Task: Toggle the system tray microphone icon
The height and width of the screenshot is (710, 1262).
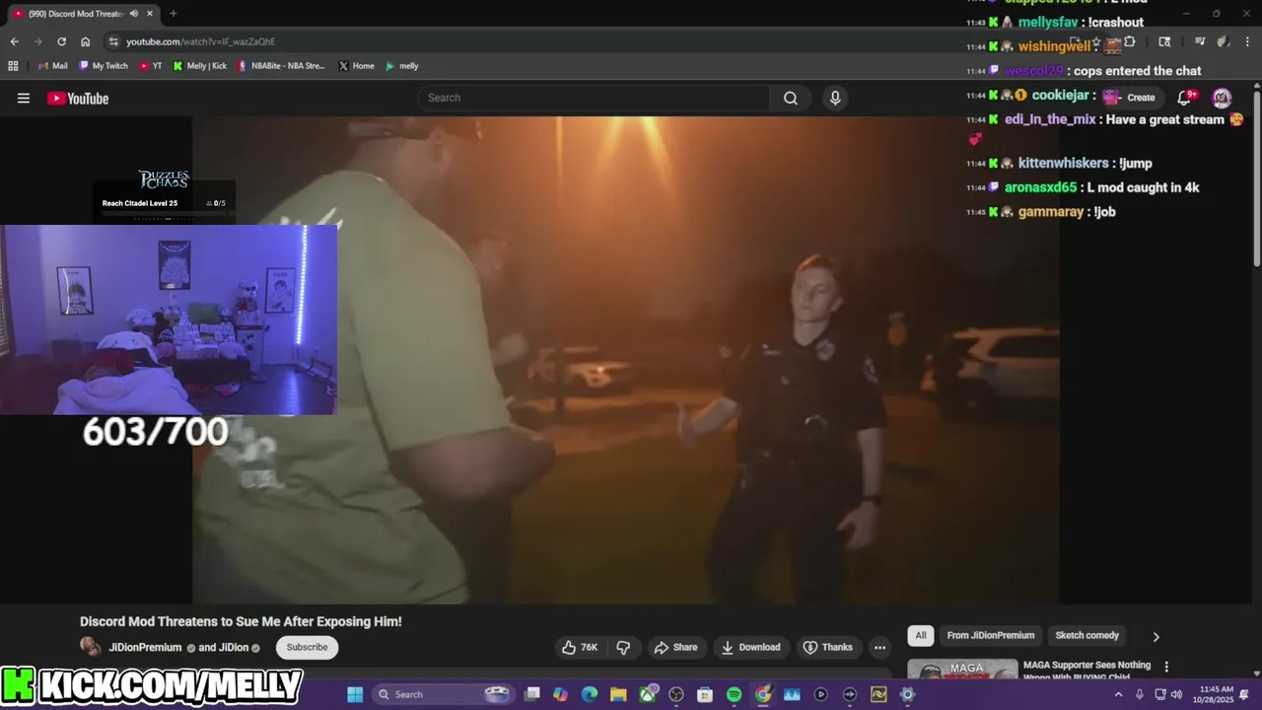Action: pos(1140,694)
